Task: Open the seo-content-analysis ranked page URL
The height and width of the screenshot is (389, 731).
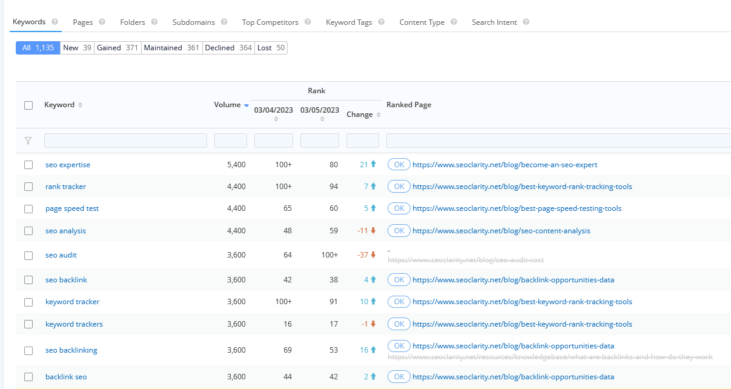Action: point(501,231)
